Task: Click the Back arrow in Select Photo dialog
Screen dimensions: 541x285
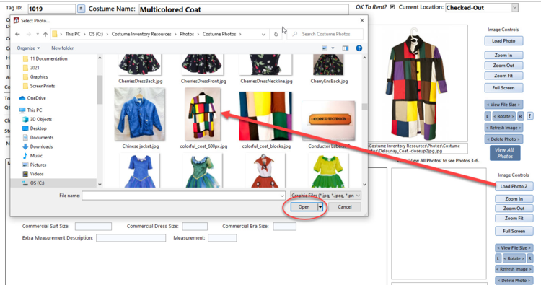Action: click(17, 34)
